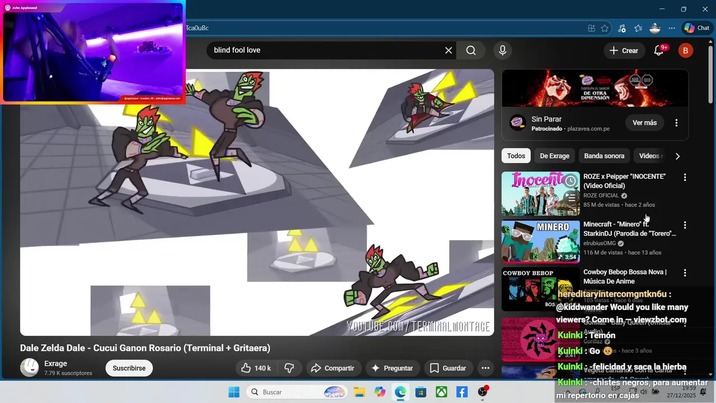Open OBS Studio from the taskbar
716x403 pixels.
(x=483, y=392)
